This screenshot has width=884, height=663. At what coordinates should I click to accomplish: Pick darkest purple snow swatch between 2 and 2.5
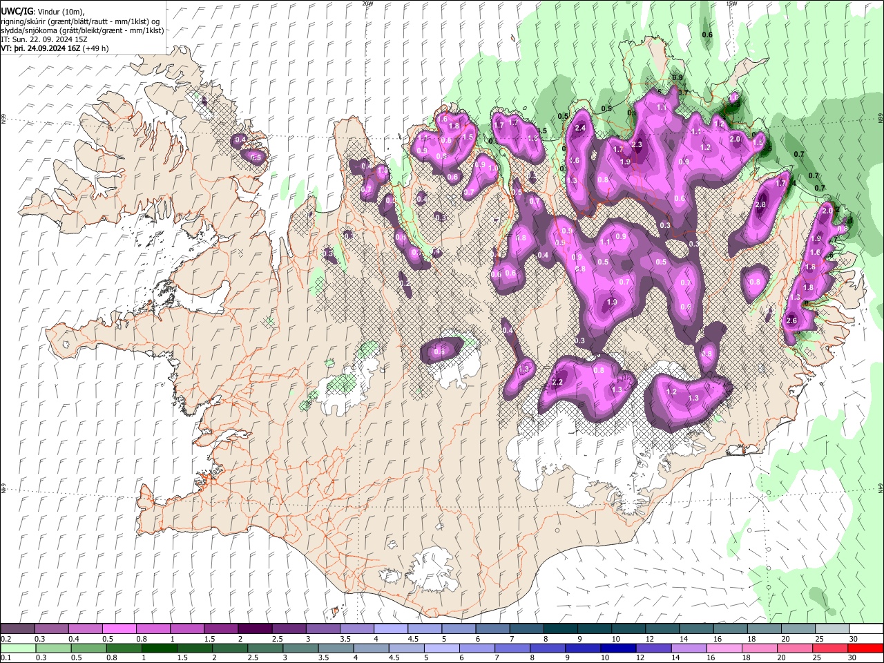click(255, 628)
